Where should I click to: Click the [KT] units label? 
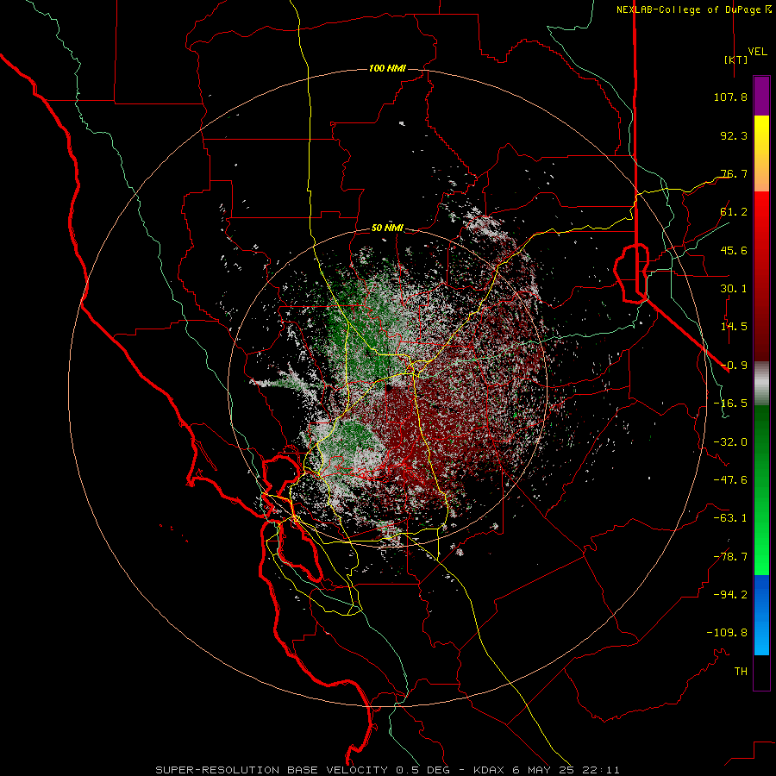click(x=736, y=59)
